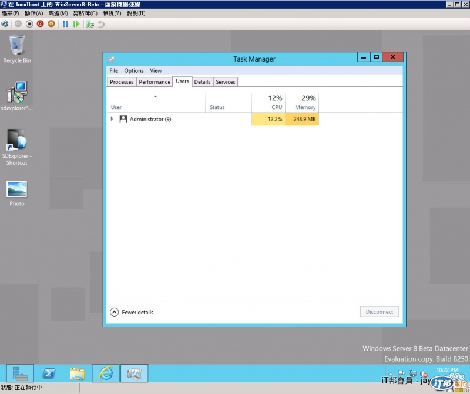Open Task Manager View menu
Image resolution: width=470 pixels, height=394 pixels.
point(156,70)
